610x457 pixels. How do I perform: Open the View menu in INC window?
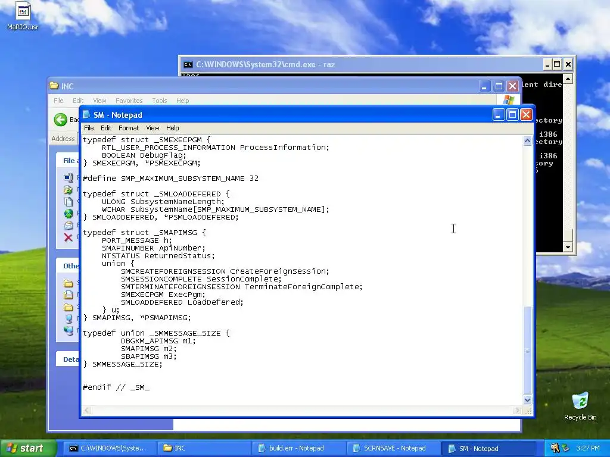pyautogui.click(x=99, y=100)
